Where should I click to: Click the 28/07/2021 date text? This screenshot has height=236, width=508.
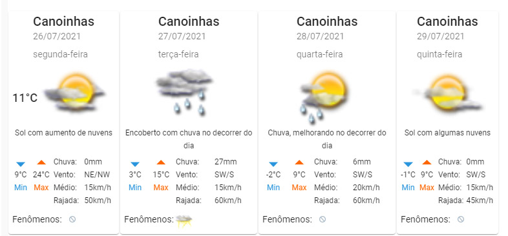click(x=320, y=36)
